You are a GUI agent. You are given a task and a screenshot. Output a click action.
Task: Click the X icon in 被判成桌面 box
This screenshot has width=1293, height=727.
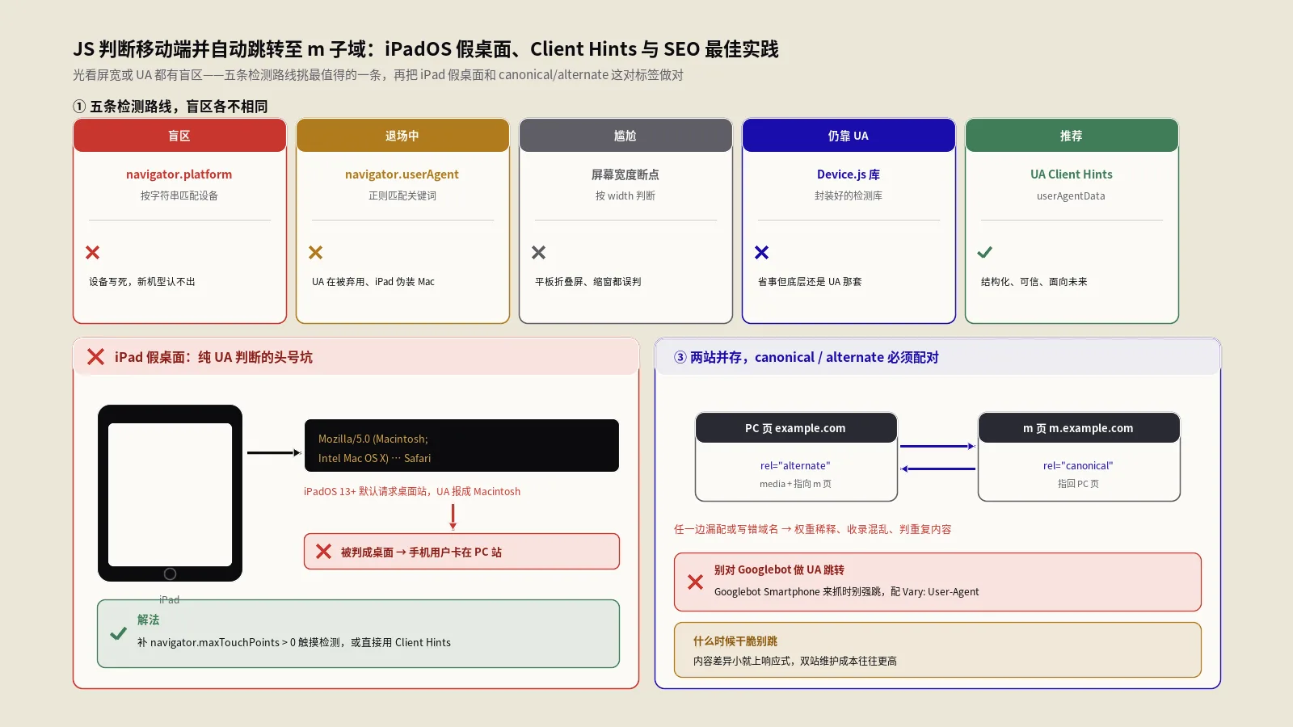[x=323, y=552]
